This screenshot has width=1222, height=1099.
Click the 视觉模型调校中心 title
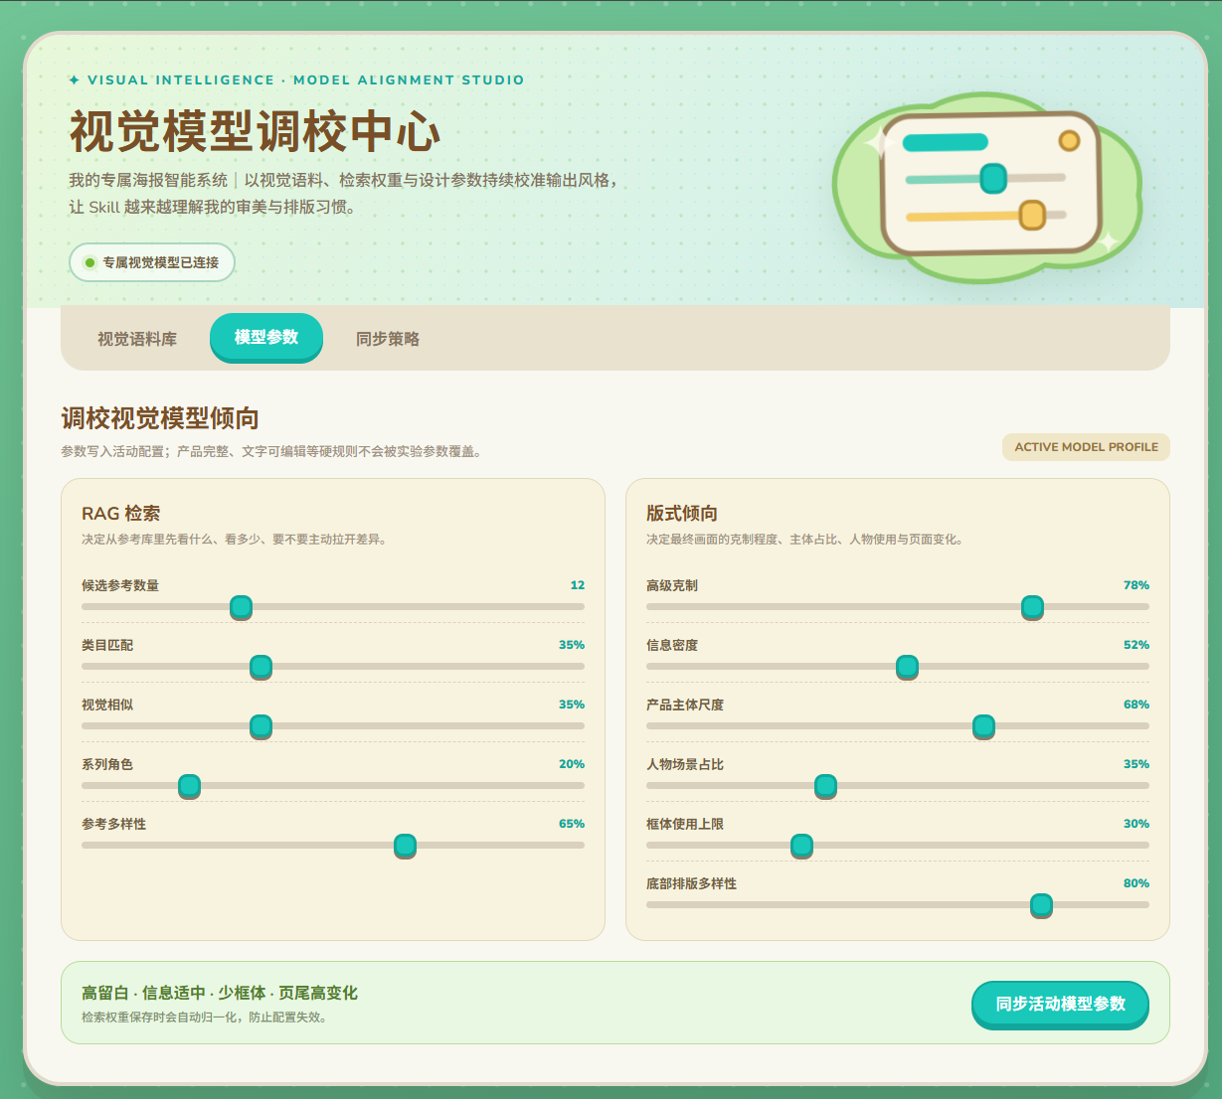(255, 132)
